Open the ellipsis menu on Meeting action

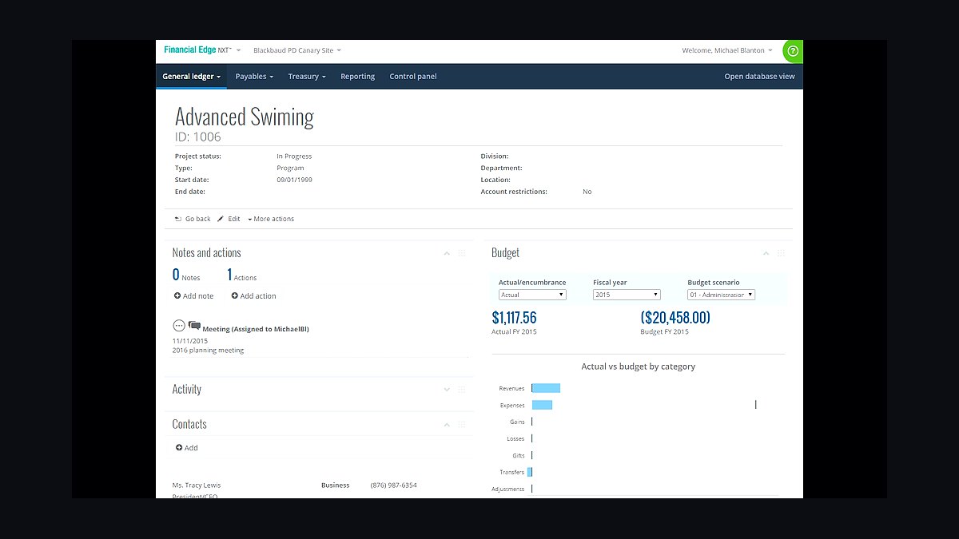(179, 326)
